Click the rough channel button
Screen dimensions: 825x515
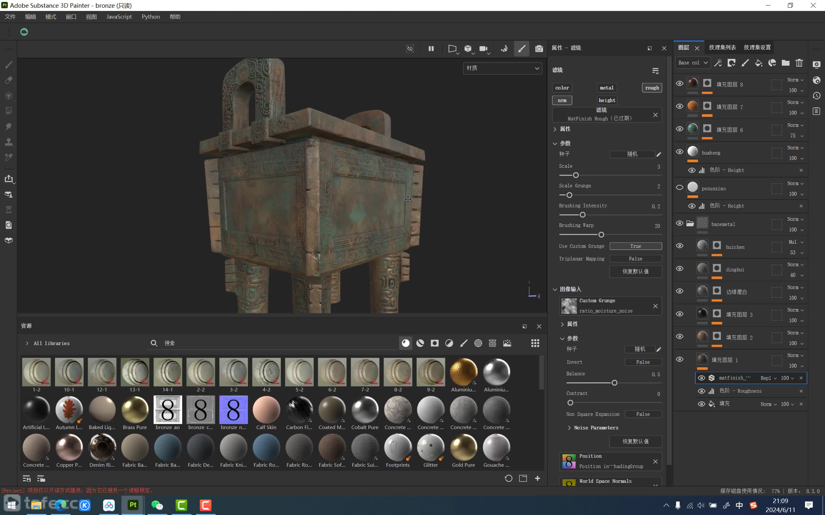tap(652, 88)
